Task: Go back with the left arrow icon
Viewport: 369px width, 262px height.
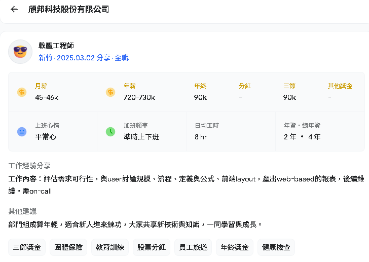Action: 14,10
